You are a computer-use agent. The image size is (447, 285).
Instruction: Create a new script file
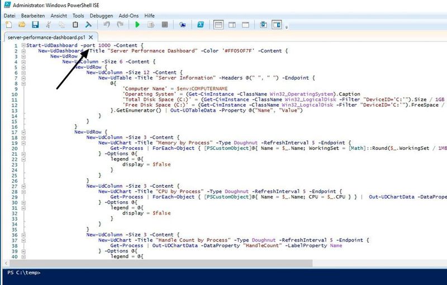[x=9, y=25]
